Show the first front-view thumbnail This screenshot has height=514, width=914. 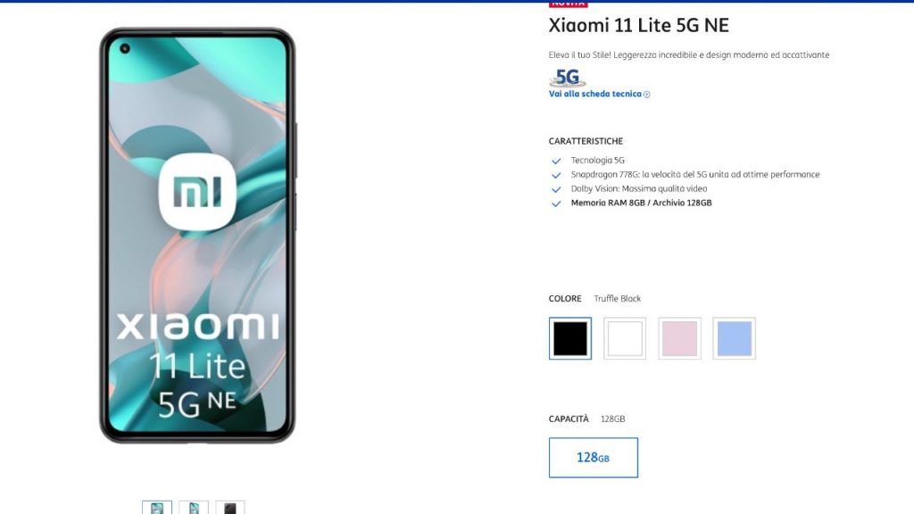157,508
